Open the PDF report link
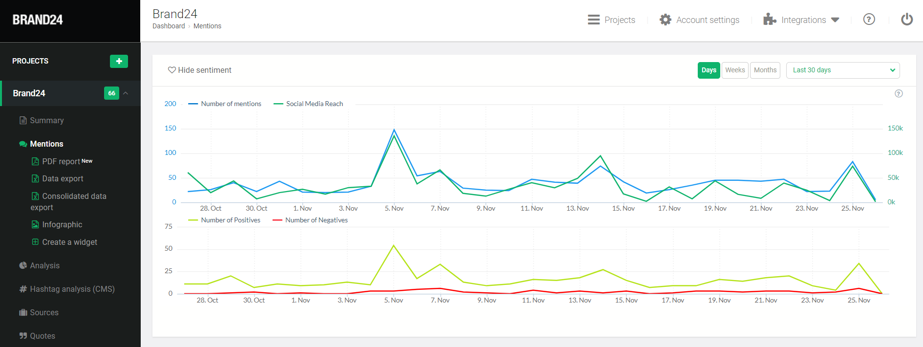 pos(61,162)
